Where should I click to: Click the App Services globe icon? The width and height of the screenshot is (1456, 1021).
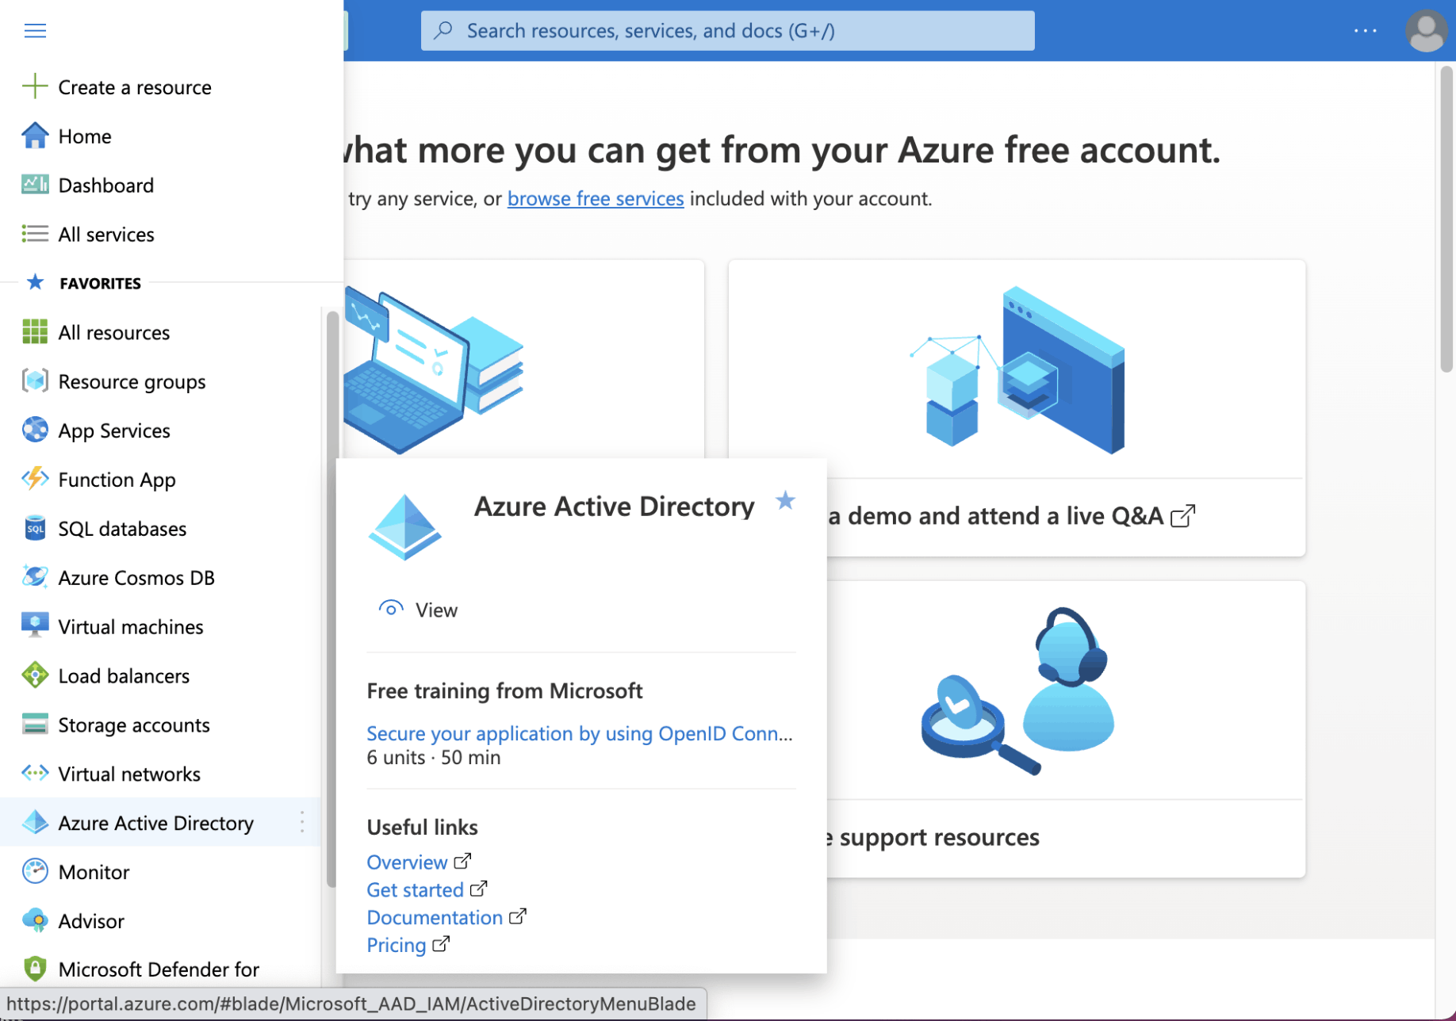(35, 430)
